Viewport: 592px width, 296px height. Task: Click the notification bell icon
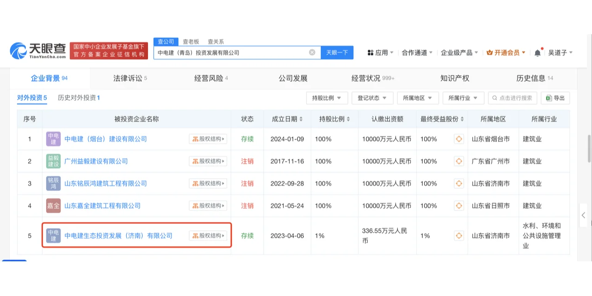click(536, 52)
